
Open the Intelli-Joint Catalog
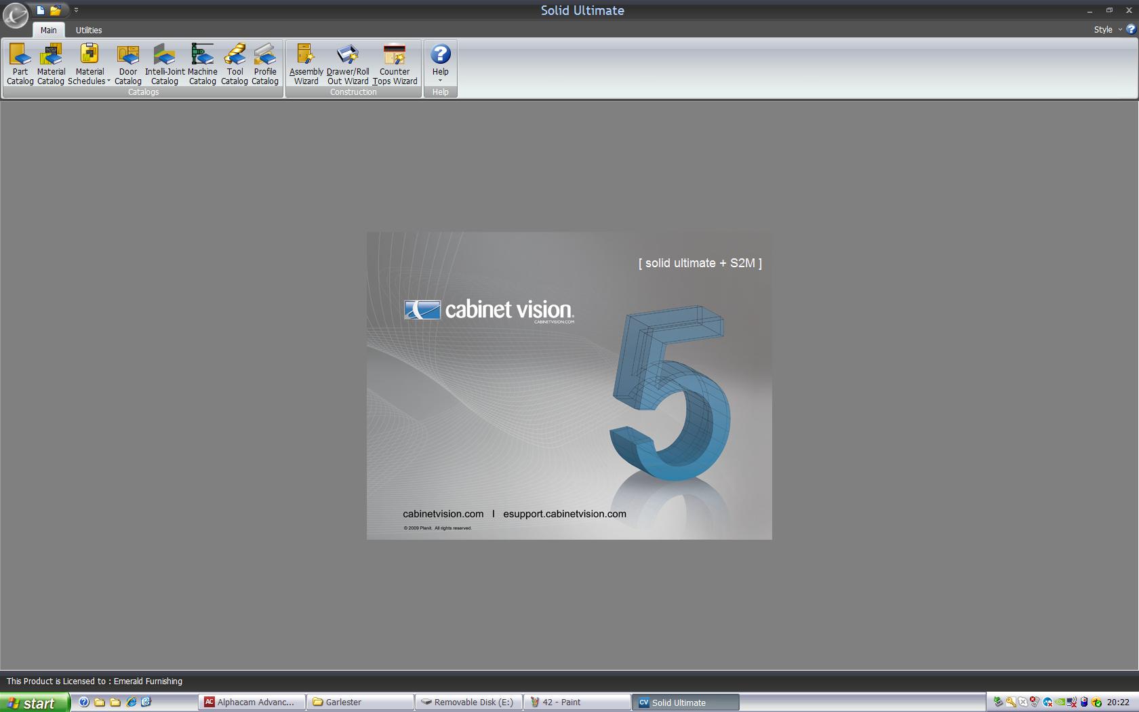click(165, 64)
